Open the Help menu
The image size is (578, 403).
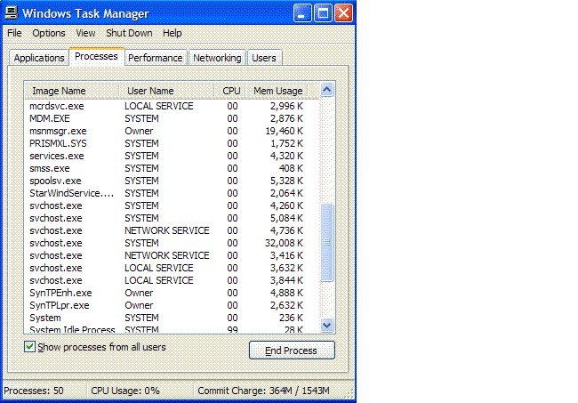(173, 33)
